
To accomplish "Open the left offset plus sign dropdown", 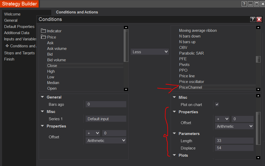I will (93, 133).
